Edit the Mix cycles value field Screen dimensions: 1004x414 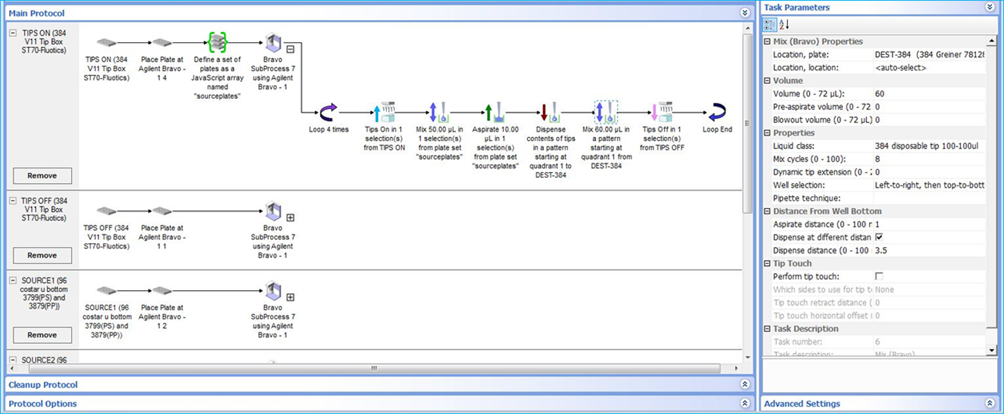coord(929,159)
